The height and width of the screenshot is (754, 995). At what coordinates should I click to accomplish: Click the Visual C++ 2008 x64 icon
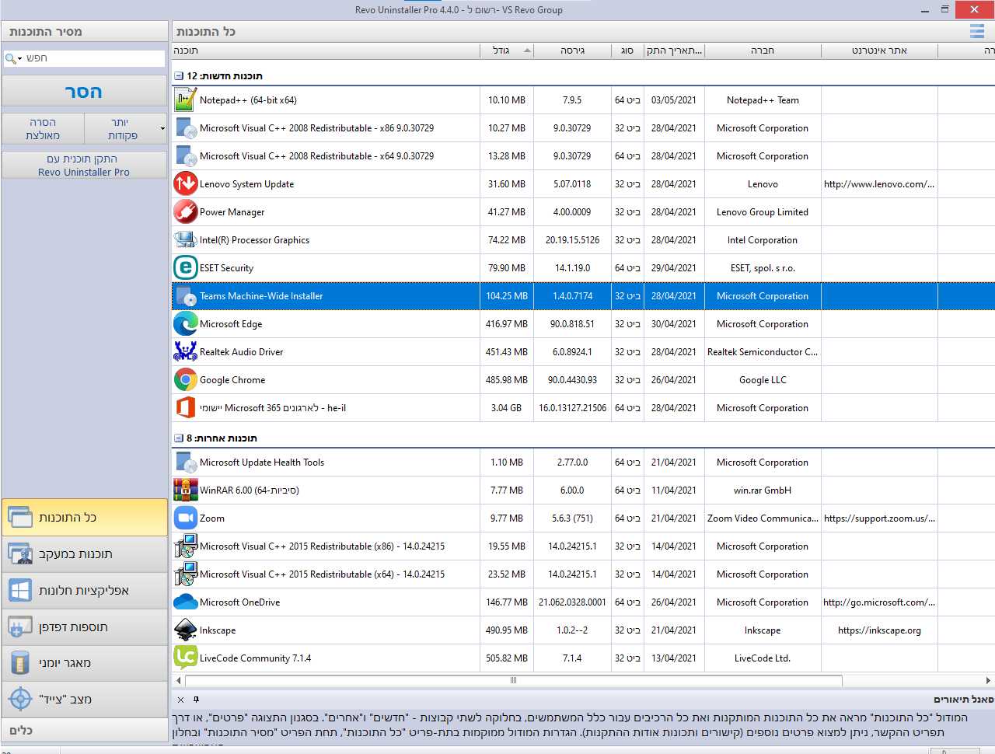[185, 156]
